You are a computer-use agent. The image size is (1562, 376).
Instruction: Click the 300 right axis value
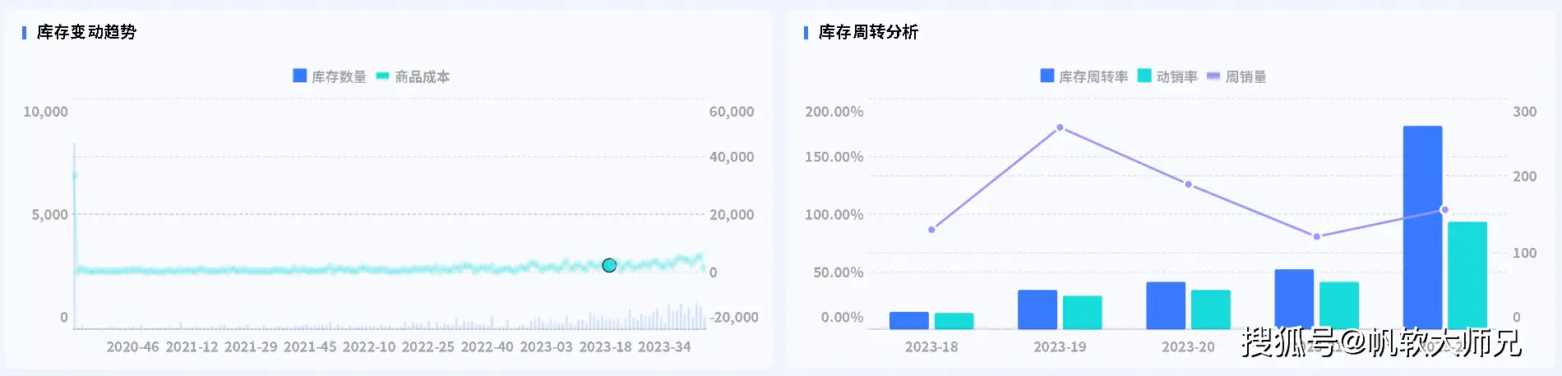click(x=1525, y=112)
